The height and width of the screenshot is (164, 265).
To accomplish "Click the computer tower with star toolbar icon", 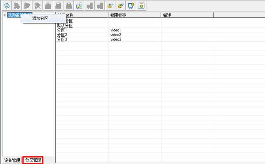I will tap(79, 6).
